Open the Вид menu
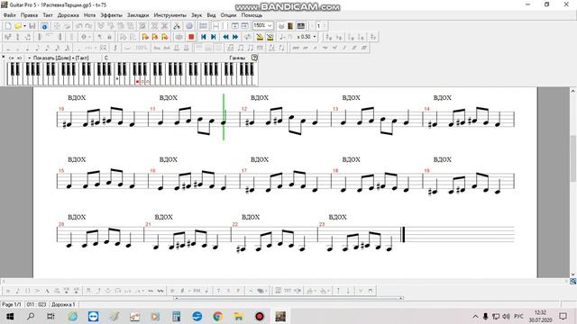This screenshot has width=577, height=324. tap(211, 15)
